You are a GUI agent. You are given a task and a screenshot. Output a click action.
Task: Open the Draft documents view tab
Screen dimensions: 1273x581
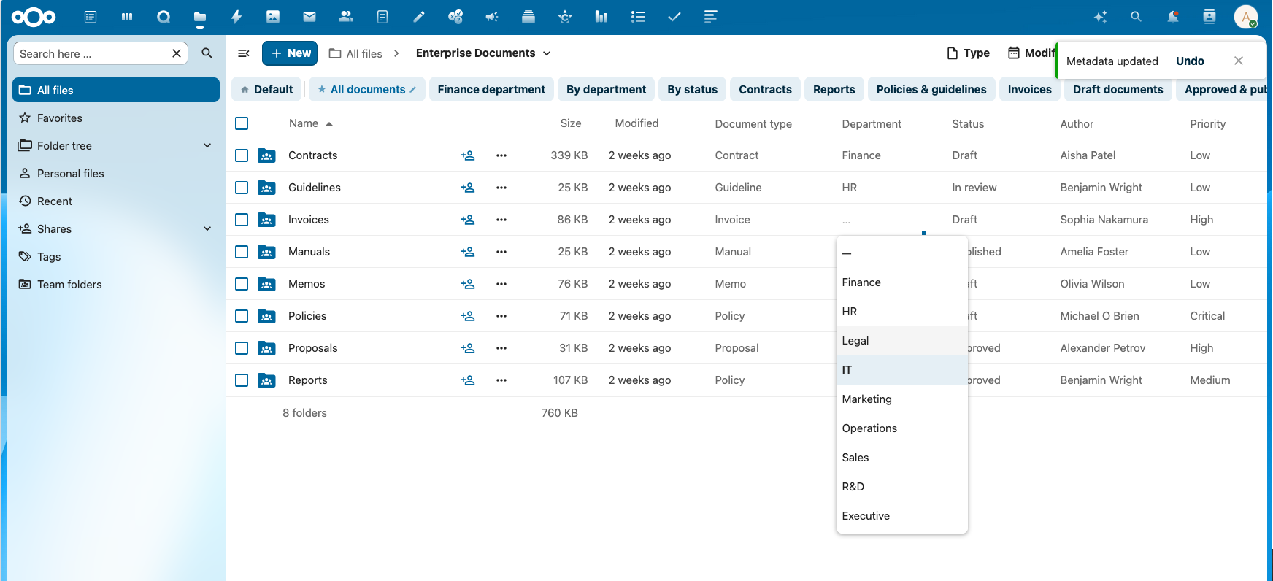[1118, 89]
